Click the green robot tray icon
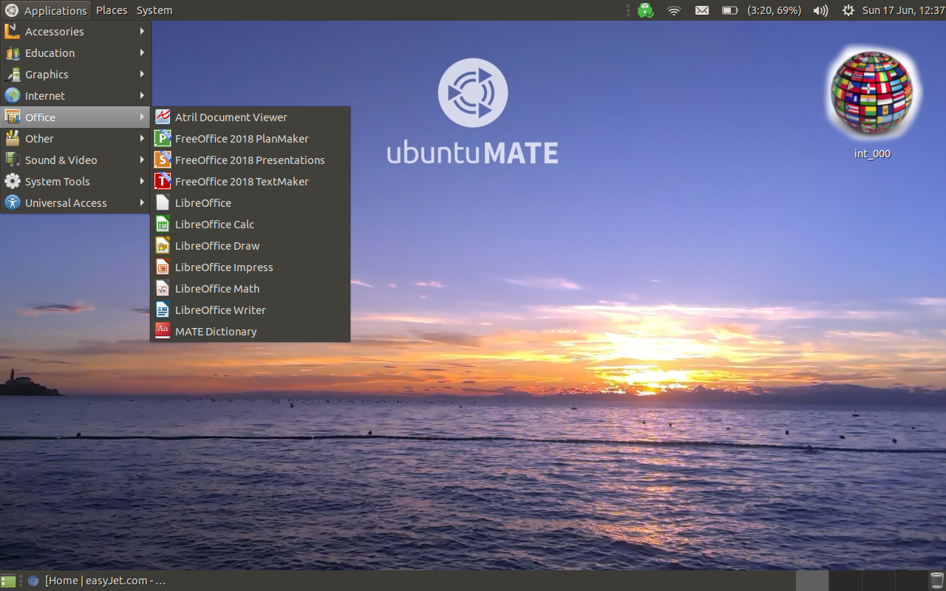Viewport: 946px width, 591px height. point(645,10)
